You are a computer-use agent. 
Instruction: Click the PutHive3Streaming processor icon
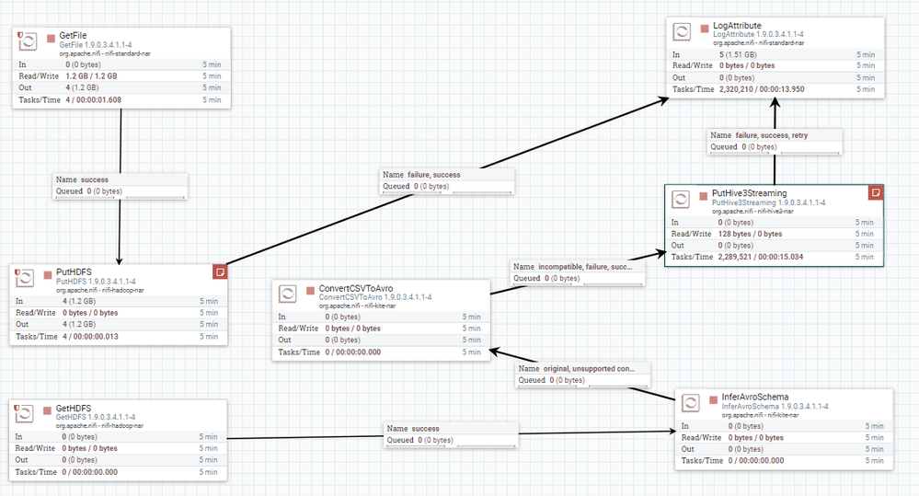(x=680, y=199)
